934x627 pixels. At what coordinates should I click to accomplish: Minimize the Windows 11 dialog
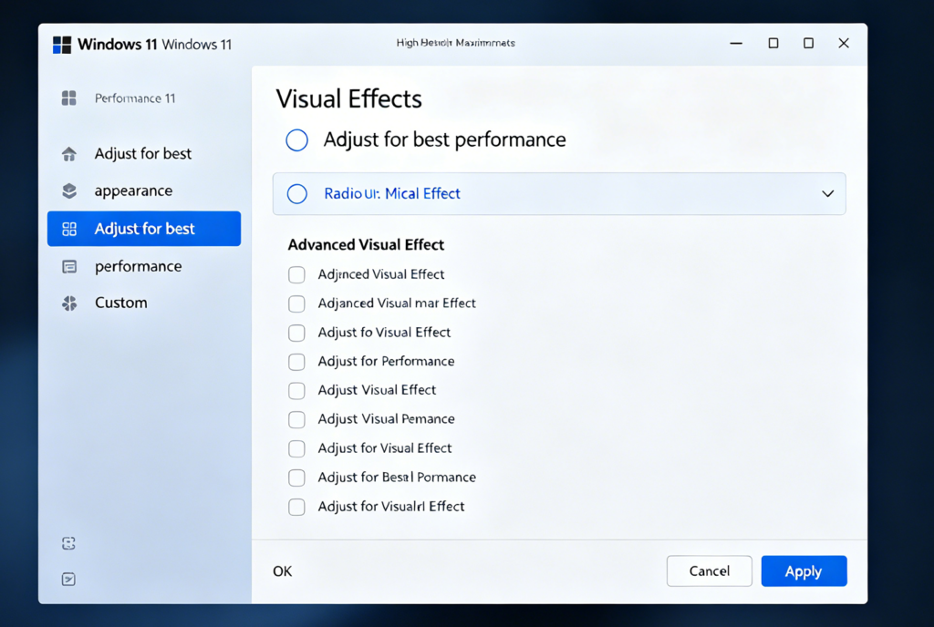coord(736,44)
